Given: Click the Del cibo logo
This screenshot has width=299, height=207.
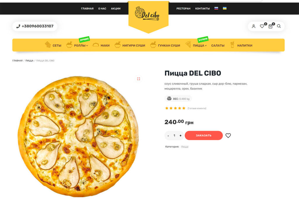Looking at the screenshot, I should tap(147, 14).
